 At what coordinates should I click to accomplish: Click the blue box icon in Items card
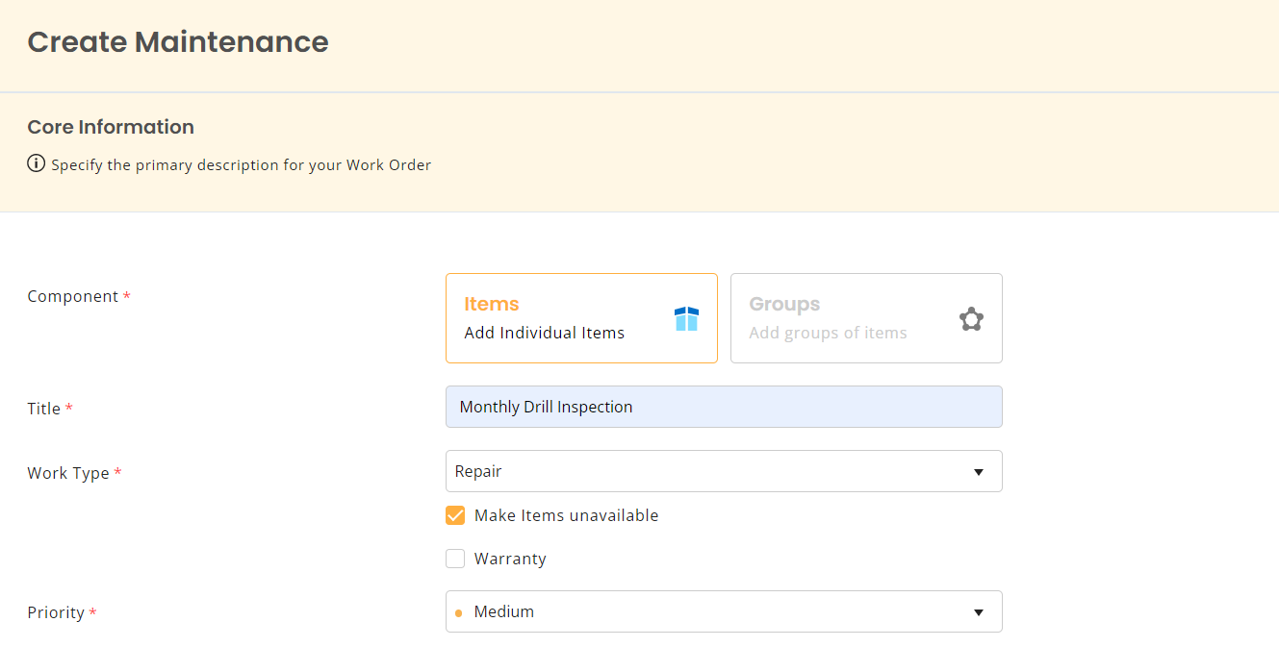click(686, 319)
